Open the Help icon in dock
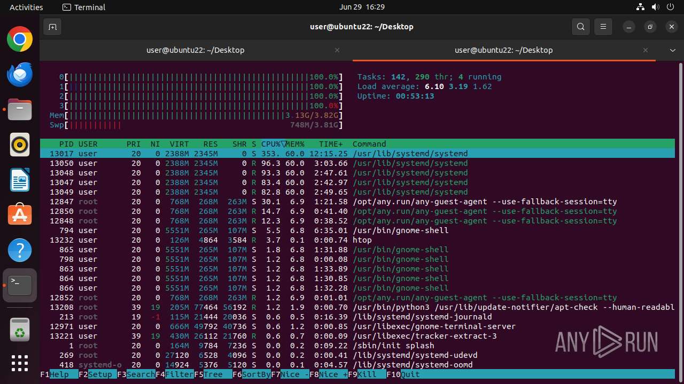This screenshot has width=684, height=384. (20, 250)
